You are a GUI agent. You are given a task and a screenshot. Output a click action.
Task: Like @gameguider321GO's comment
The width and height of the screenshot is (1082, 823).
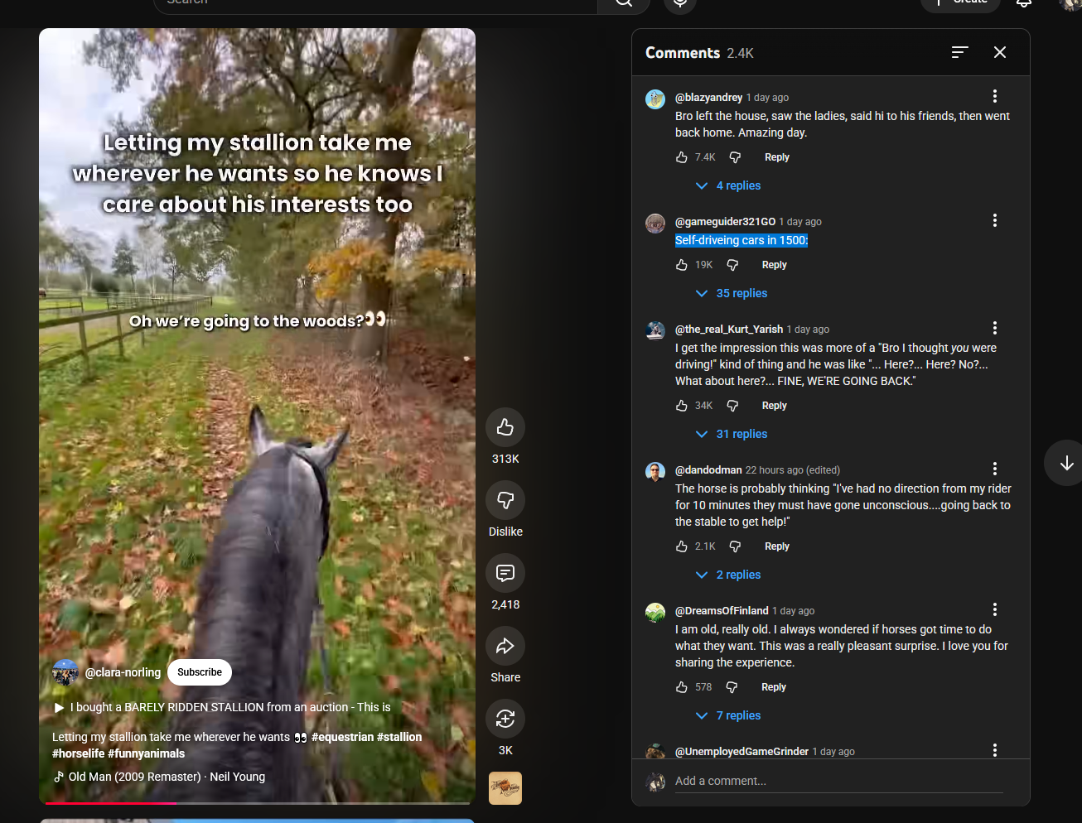[682, 265]
